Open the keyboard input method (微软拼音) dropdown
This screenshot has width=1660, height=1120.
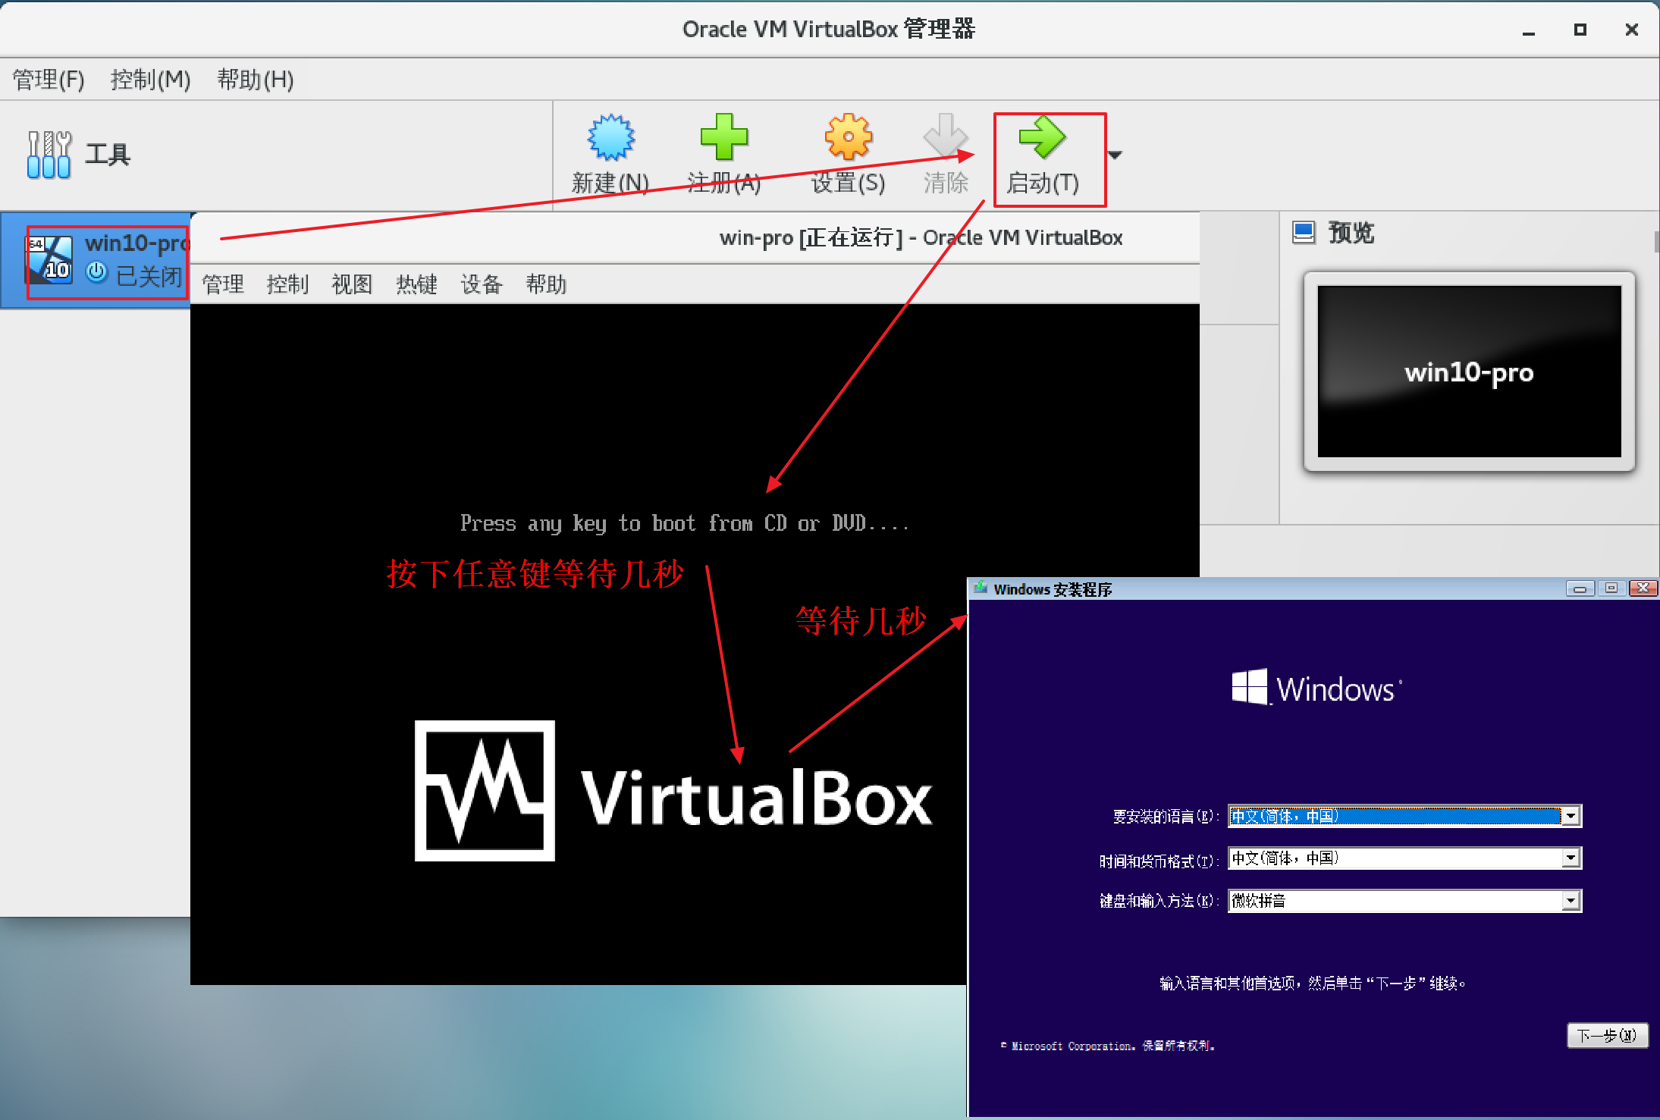(1571, 901)
